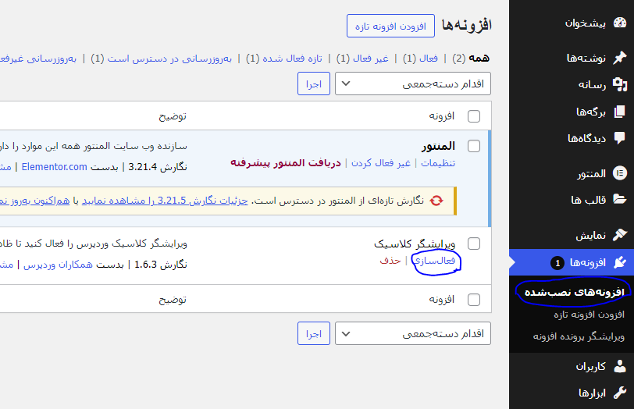Tick the select-all checkbox in table footer
The height and width of the screenshot is (409, 634).
pyautogui.click(x=474, y=300)
